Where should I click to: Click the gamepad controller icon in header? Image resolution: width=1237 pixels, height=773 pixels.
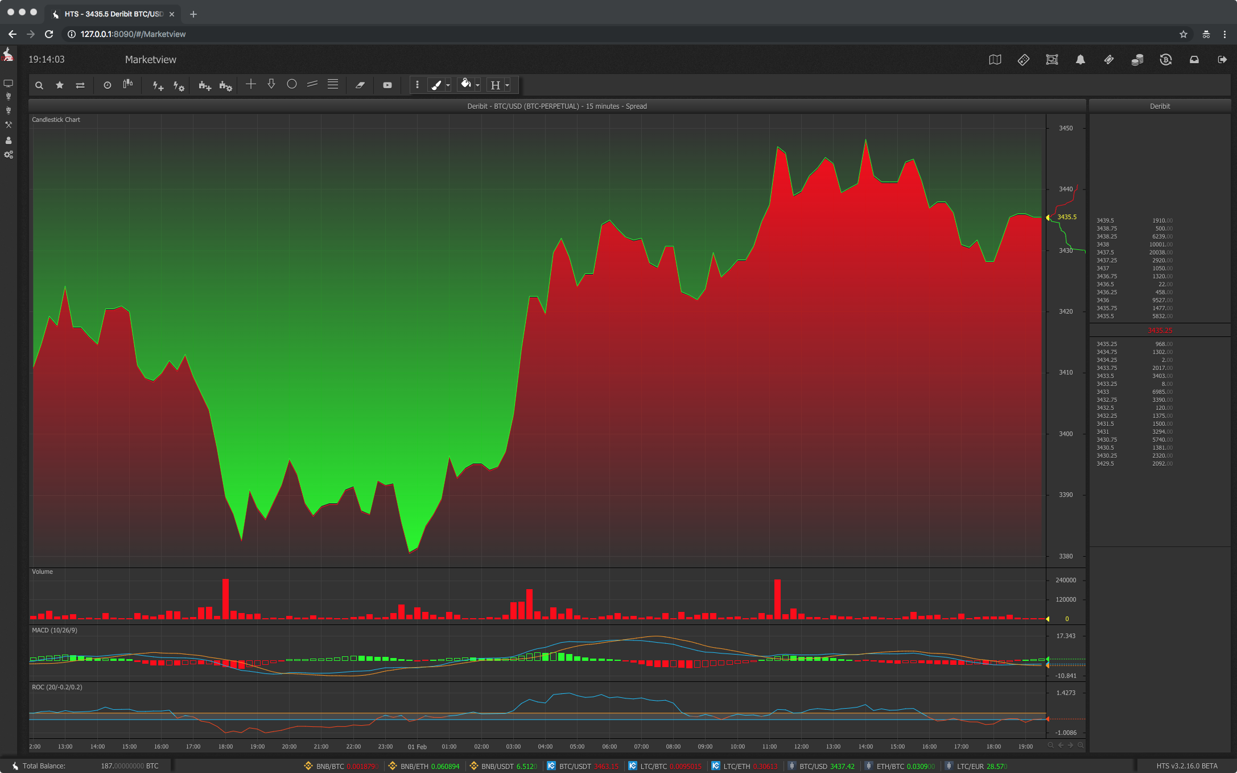1024,60
